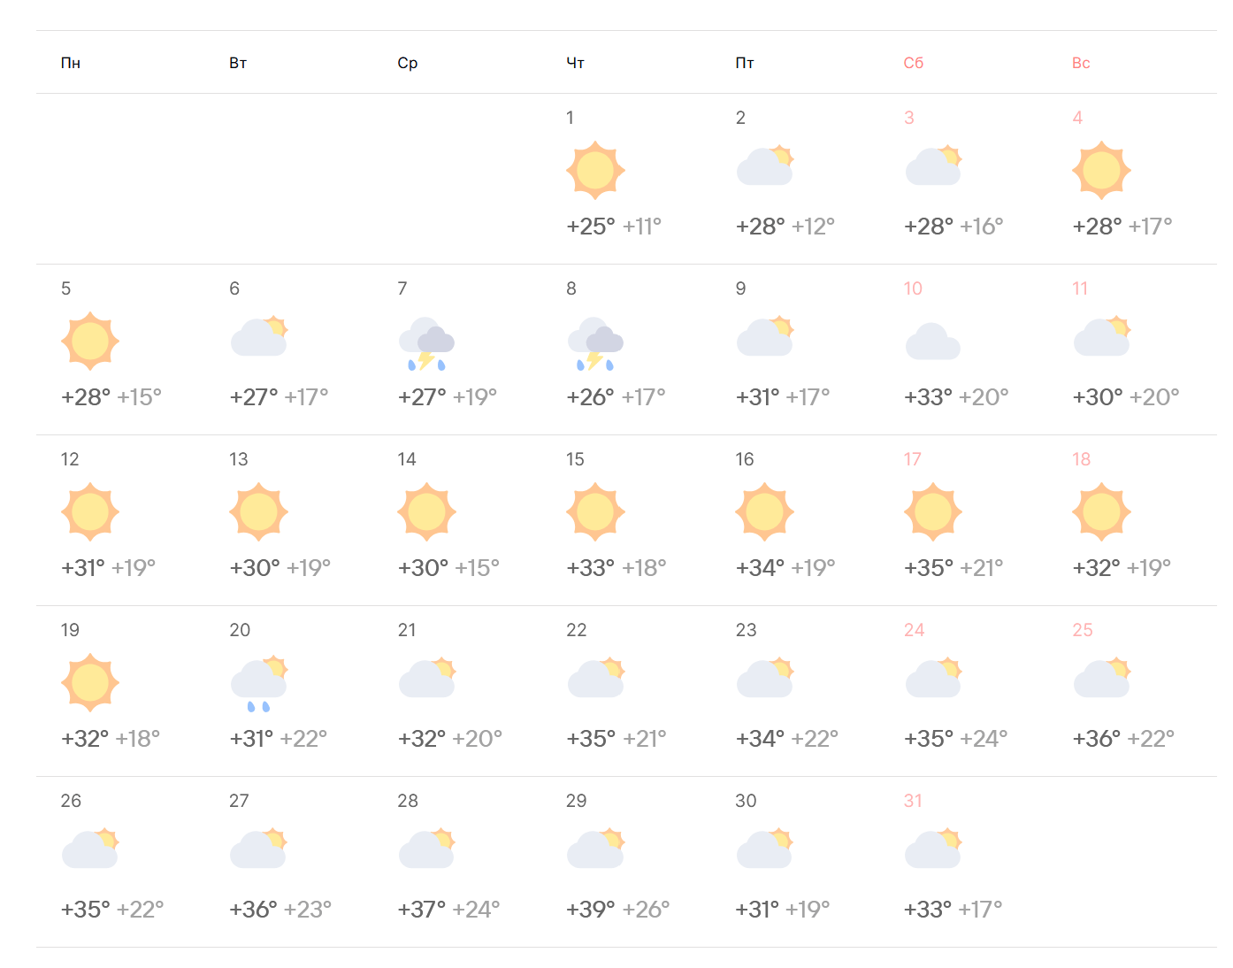
Task: Click the +37° +24° reading on day 28
Action: pyautogui.click(x=449, y=909)
